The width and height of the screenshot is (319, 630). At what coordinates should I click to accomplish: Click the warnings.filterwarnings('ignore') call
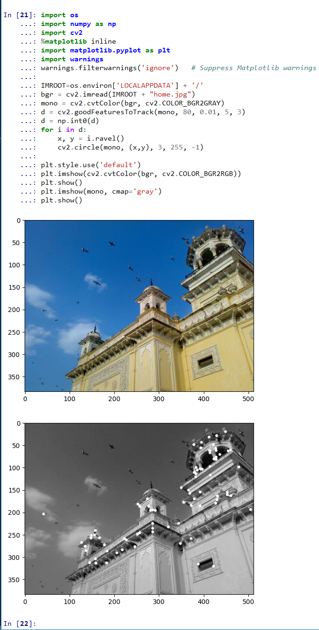pyautogui.click(x=110, y=68)
